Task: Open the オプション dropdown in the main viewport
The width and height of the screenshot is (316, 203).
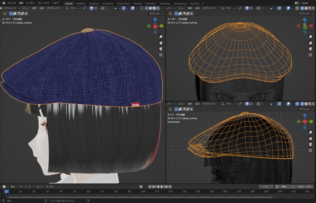Action: (156, 14)
